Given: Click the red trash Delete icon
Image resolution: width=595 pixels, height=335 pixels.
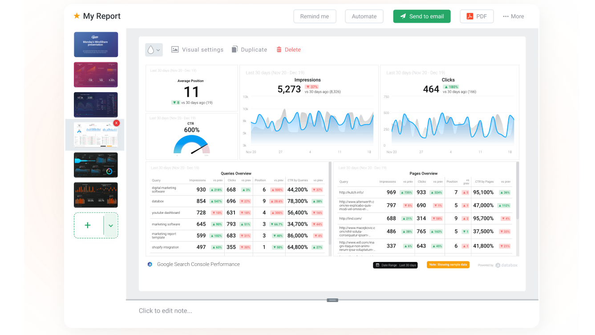Looking at the screenshot, I should click(279, 49).
